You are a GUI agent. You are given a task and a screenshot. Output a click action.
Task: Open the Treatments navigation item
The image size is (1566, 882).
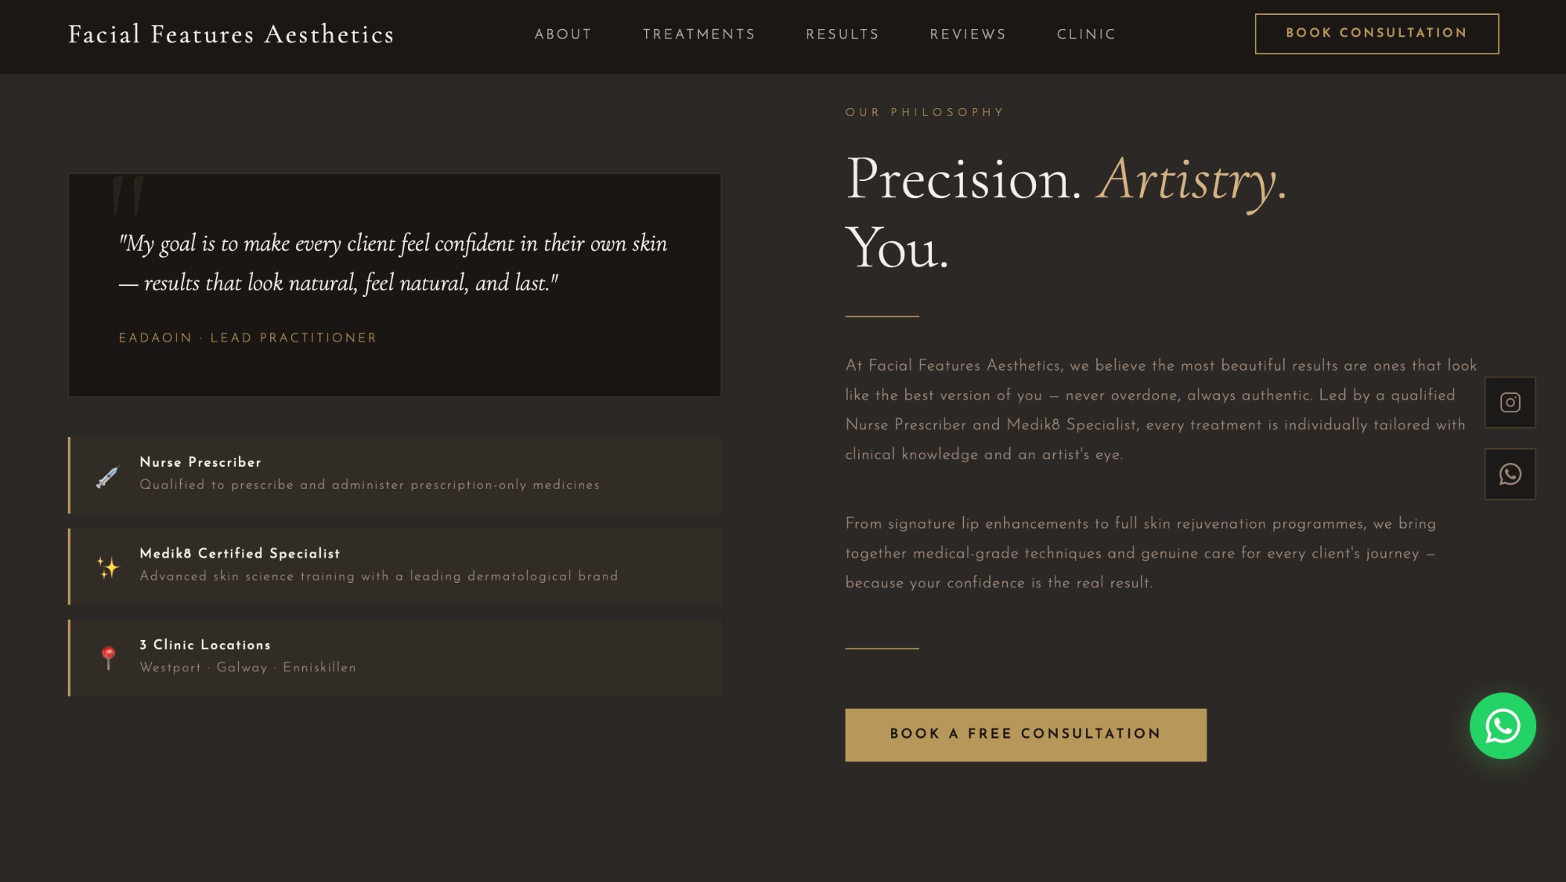click(x=698, y=34)
